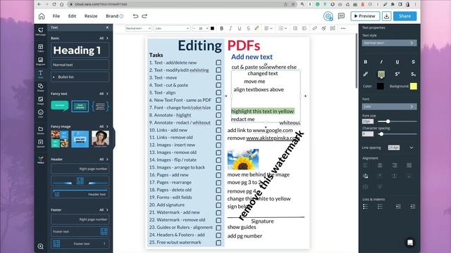This screenshot has width=451, height=253.
Task: Go to the home icon
Action: [42, 16]
